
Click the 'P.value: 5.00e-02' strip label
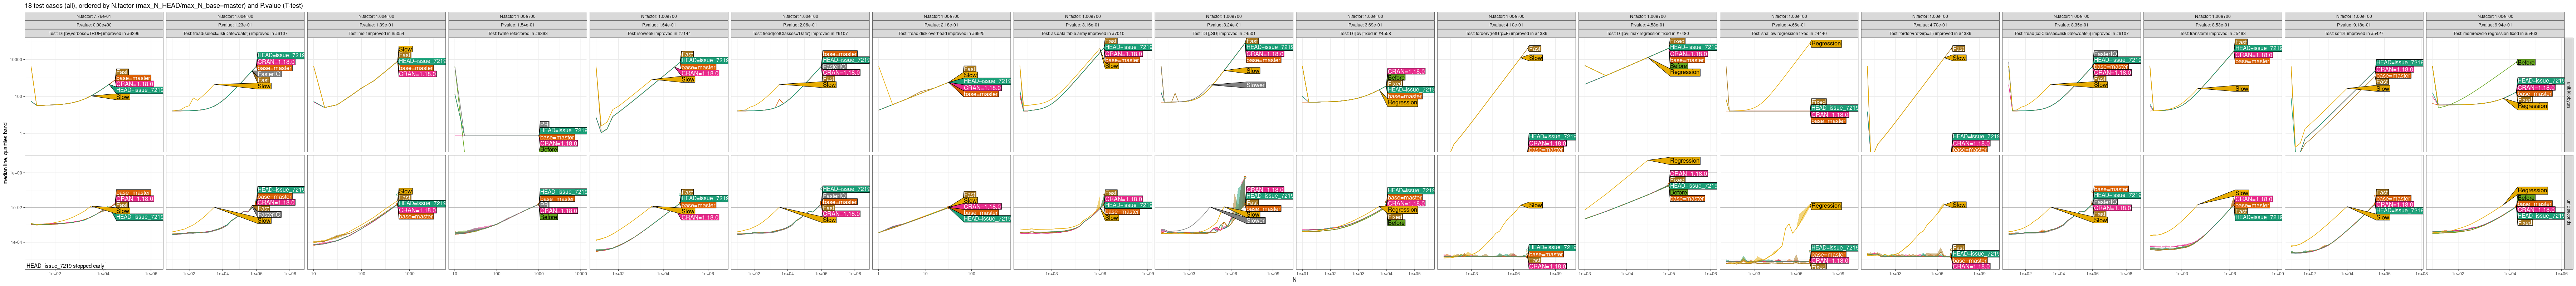pos(95,25)
